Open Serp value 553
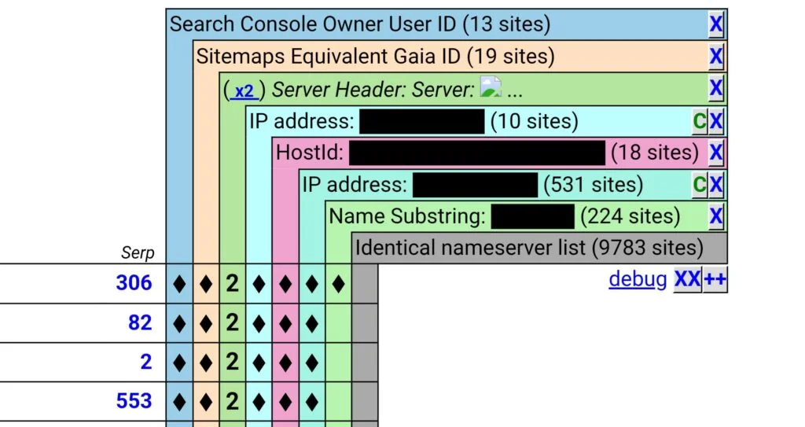 (x=134, y=401)
